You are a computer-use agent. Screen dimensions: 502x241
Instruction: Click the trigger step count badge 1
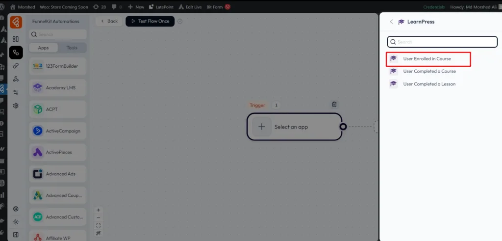click(x=276, y=105)
